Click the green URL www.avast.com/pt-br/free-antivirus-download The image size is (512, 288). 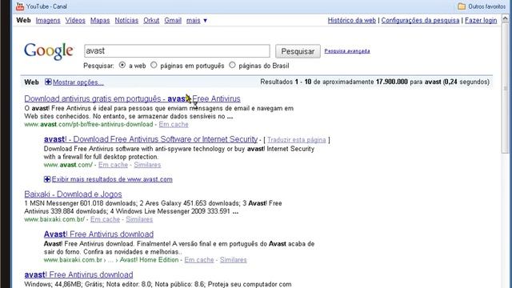[x=89, y=125]
